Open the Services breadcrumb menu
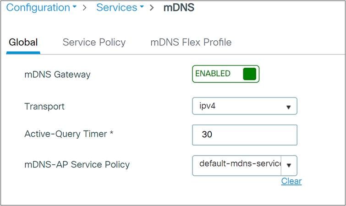Image resolution: width=346 pixels, height=206 pixels. pyautogui.click(x=120, y=7)
